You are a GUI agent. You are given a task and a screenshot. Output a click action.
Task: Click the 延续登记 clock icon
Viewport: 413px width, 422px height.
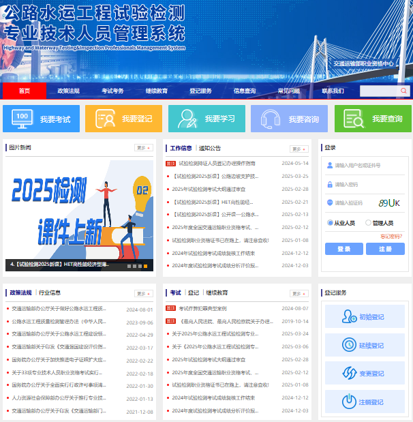tap(349, 345)
